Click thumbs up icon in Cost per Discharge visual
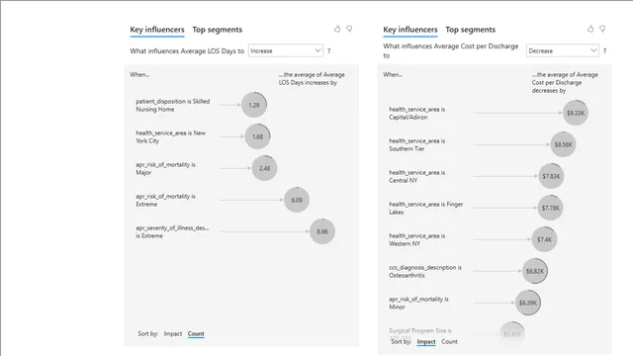 (590, 29)
